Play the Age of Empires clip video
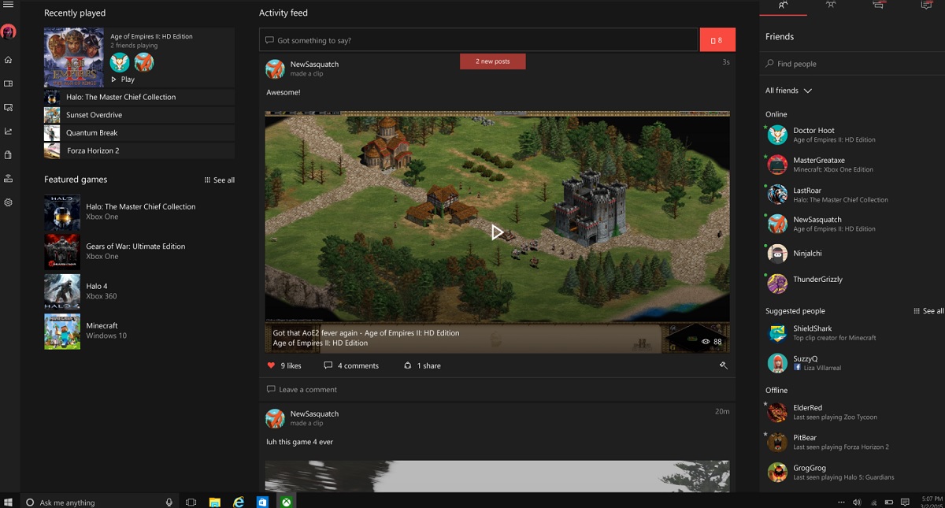The width and height of the screenshot is (945, 508). pos(497,232)
